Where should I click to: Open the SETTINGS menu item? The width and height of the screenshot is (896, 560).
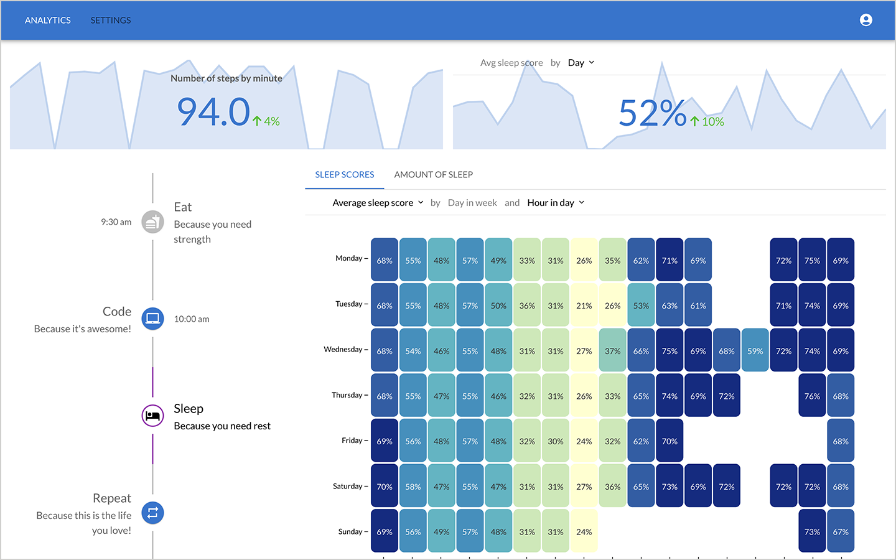tap(110, 20)
